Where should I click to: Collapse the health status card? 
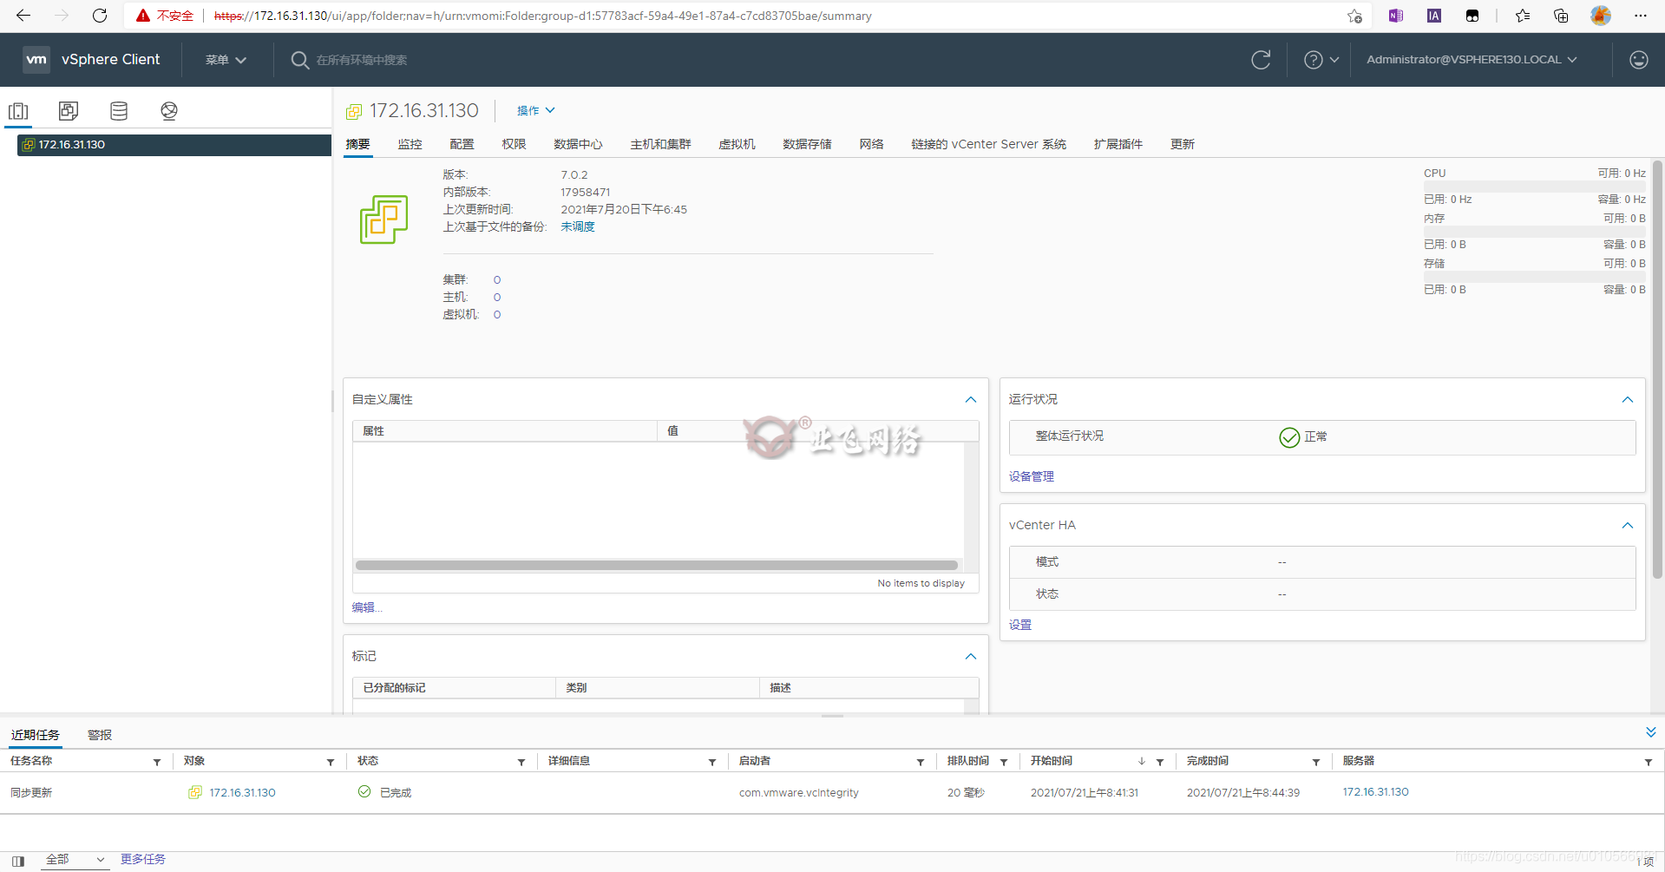[1628, 400]
